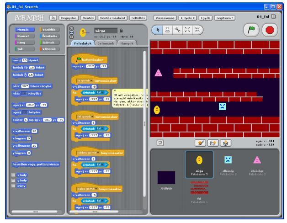
Task: Switch to the Jelmezek tab
Action: (x=106, y=43)
